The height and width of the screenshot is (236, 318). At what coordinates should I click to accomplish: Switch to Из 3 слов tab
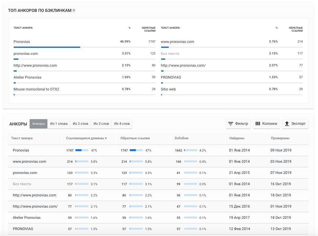point(101,123)
